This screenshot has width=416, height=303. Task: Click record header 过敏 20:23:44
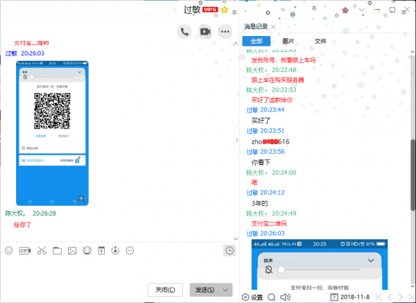[266, 110]
